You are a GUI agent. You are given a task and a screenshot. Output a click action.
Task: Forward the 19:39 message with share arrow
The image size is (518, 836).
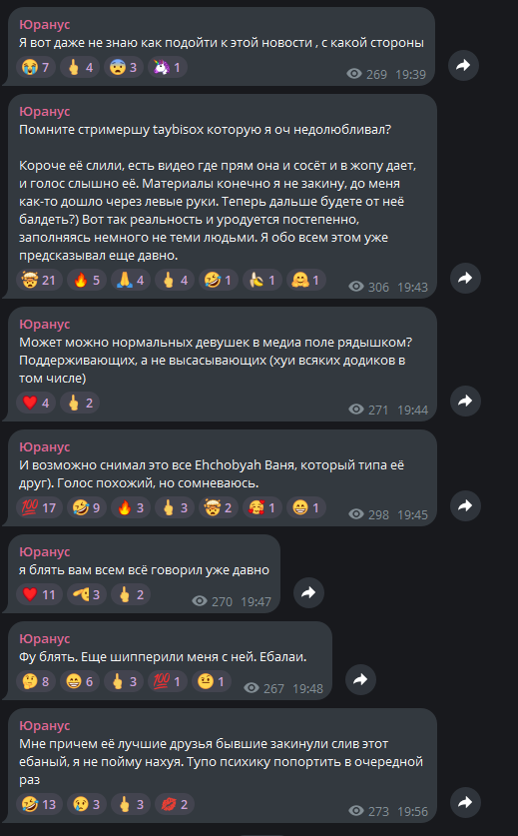click(463, 65)
